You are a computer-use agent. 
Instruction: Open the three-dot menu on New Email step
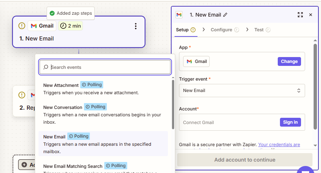pos(135,26)
